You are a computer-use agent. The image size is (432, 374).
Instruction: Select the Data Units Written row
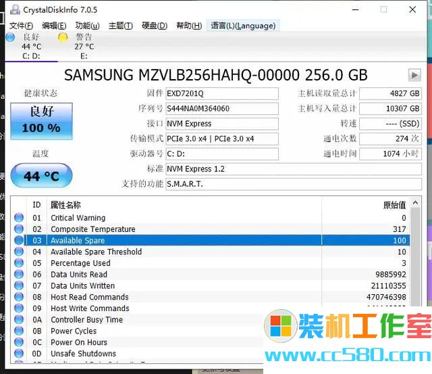pyautogui.click(x=211, y=285)
